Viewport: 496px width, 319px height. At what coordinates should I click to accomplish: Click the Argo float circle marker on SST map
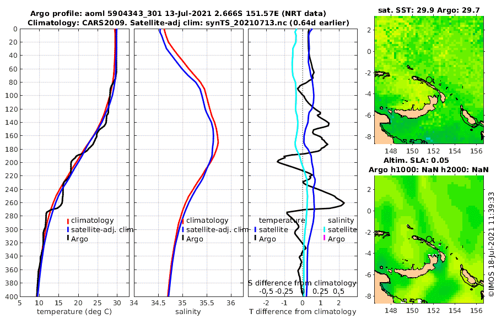point(429,79)
